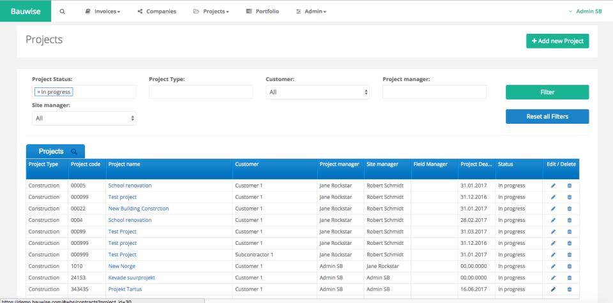This screenshot has width=613, height=303.
Task: Open the Site manager filter dropdown
Action: coord(84,118)
